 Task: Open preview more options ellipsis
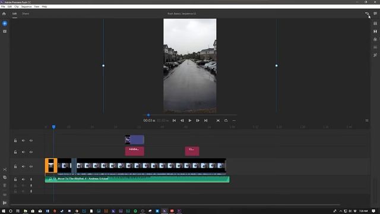point(234,121)
